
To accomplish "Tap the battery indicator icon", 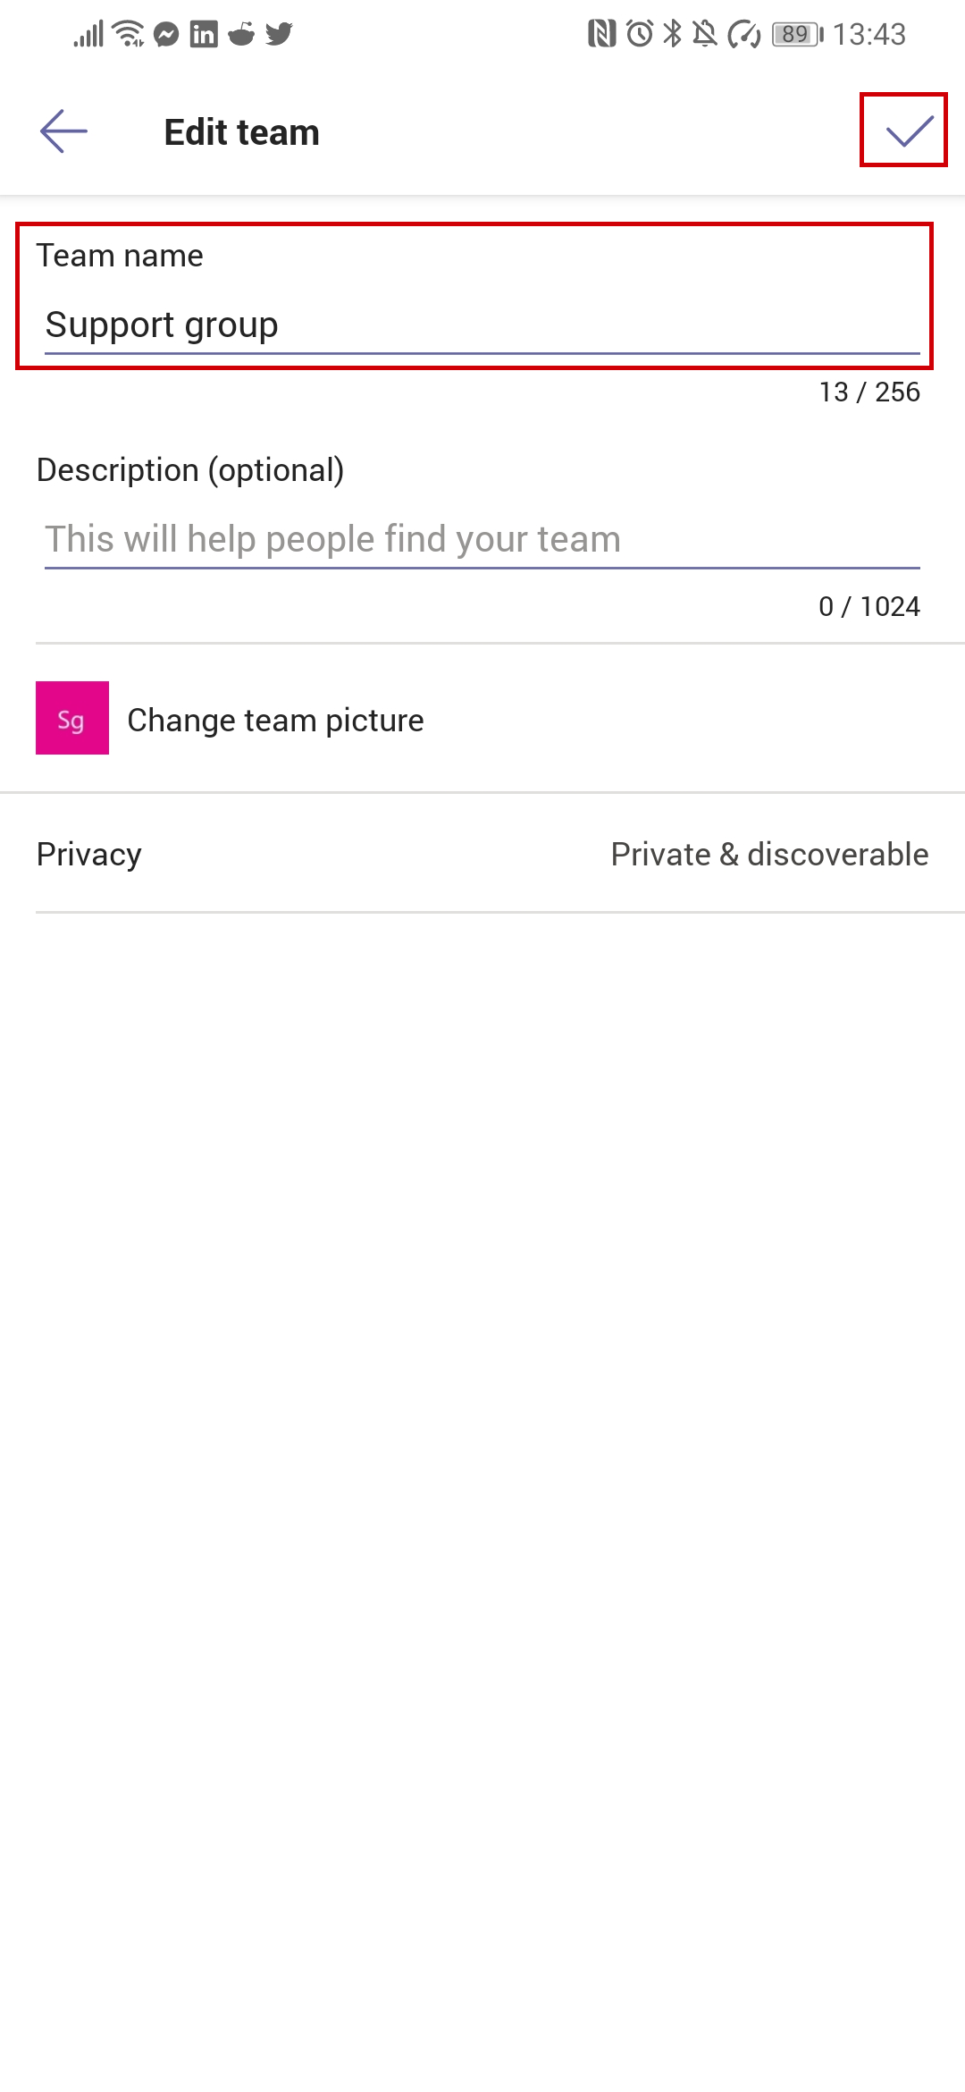I will click(797, 34).
